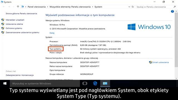This screenshot has height=100, width=178.
Task: Click shield icon next to Ochrona systemu
Action: point(3,28)
